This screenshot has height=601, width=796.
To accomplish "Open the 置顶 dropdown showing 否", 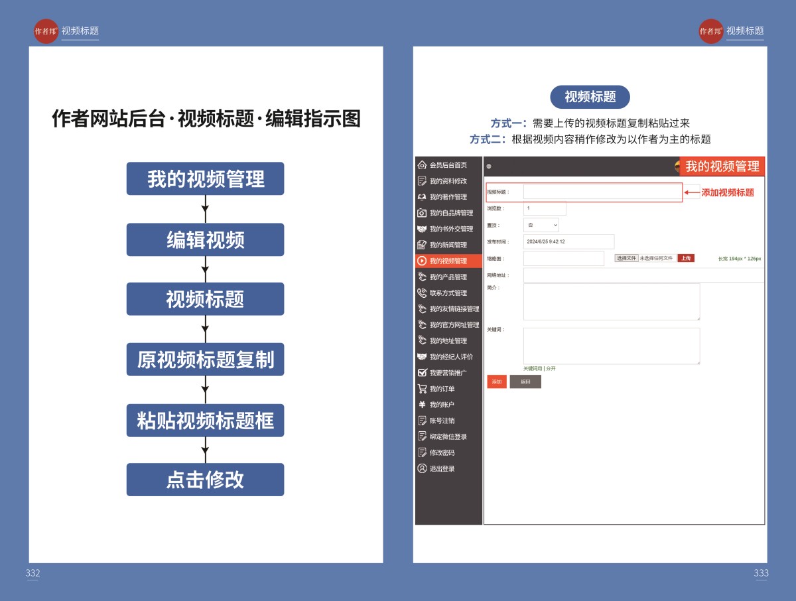I will [541, 226].
